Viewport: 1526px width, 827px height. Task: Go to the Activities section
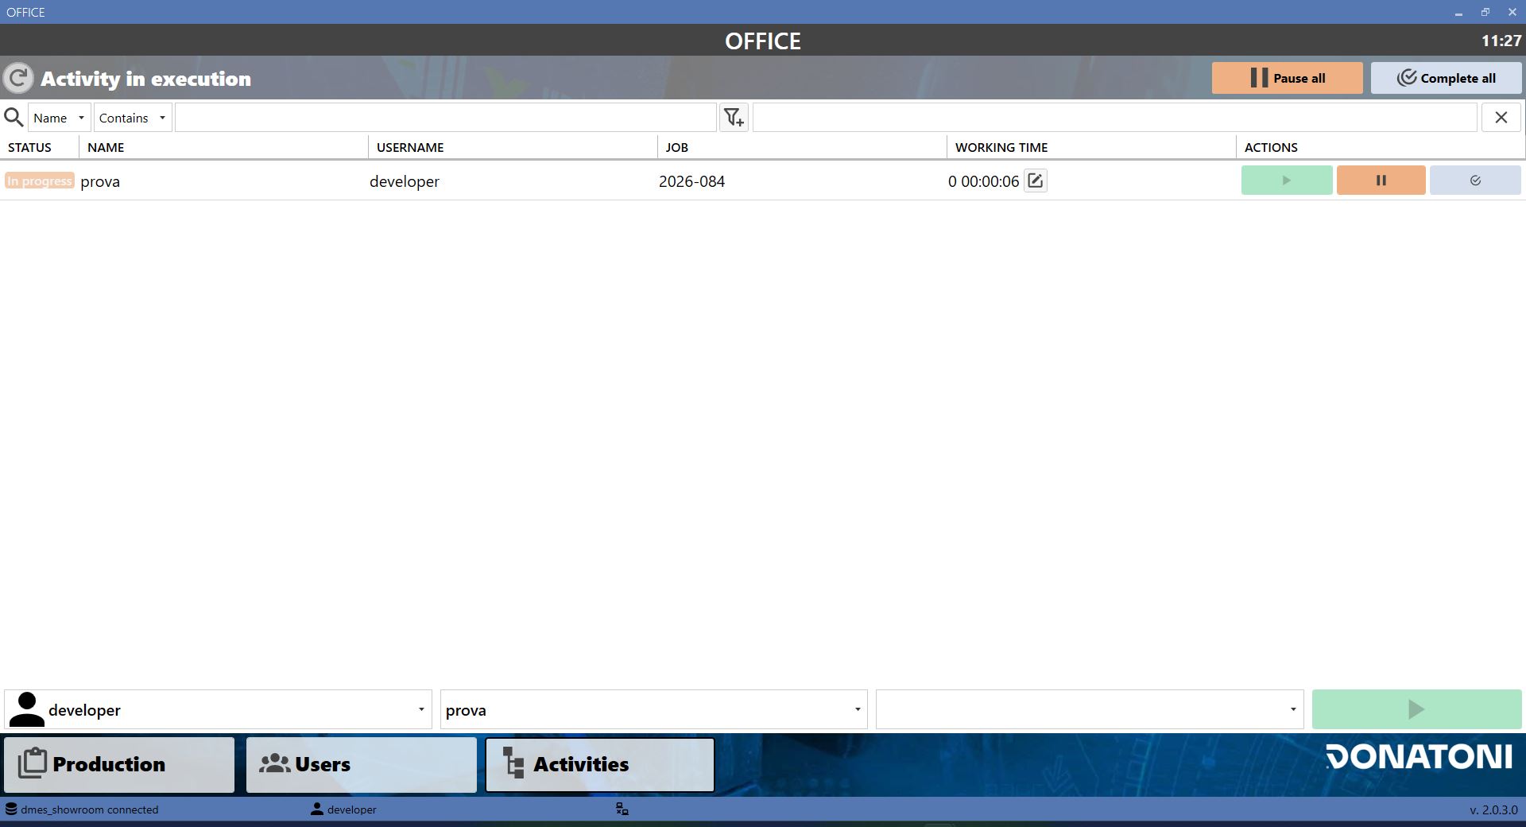600,764
